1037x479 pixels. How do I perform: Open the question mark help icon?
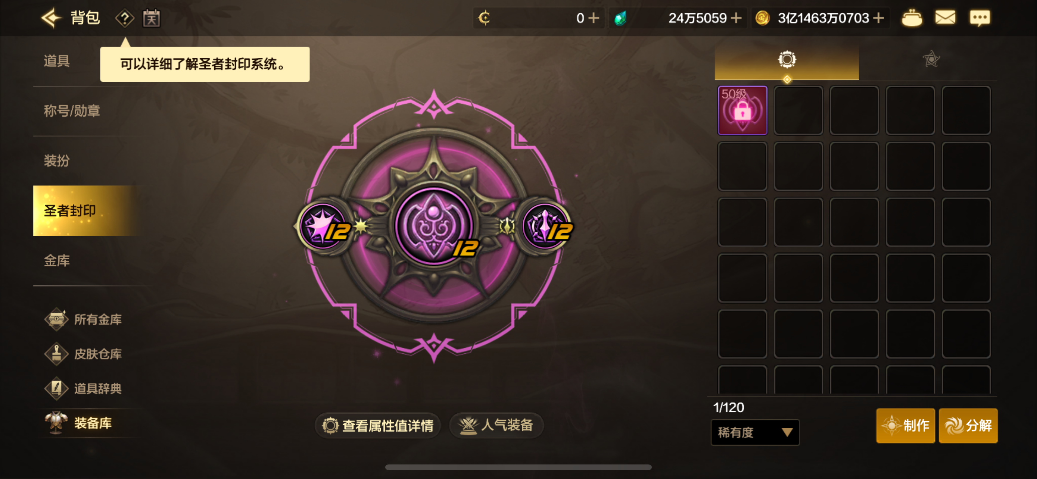pos(125,19)
